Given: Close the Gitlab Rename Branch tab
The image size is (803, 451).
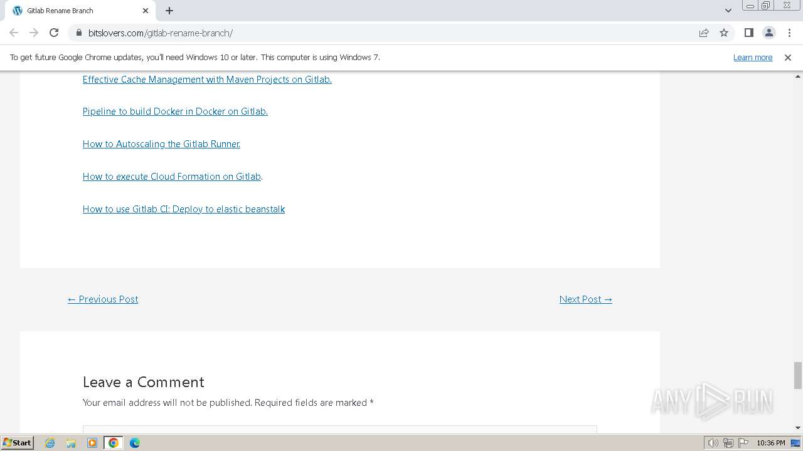Looking at the screenshot, I should coord(146,11).
